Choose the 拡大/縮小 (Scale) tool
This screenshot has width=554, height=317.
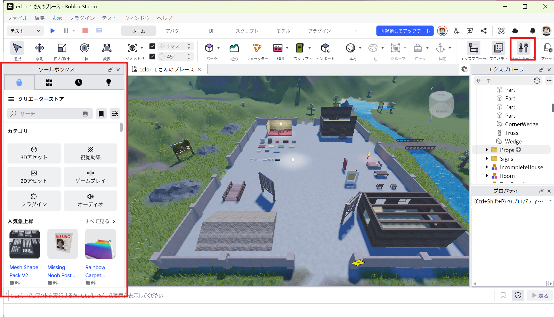[x=62, y=51]
